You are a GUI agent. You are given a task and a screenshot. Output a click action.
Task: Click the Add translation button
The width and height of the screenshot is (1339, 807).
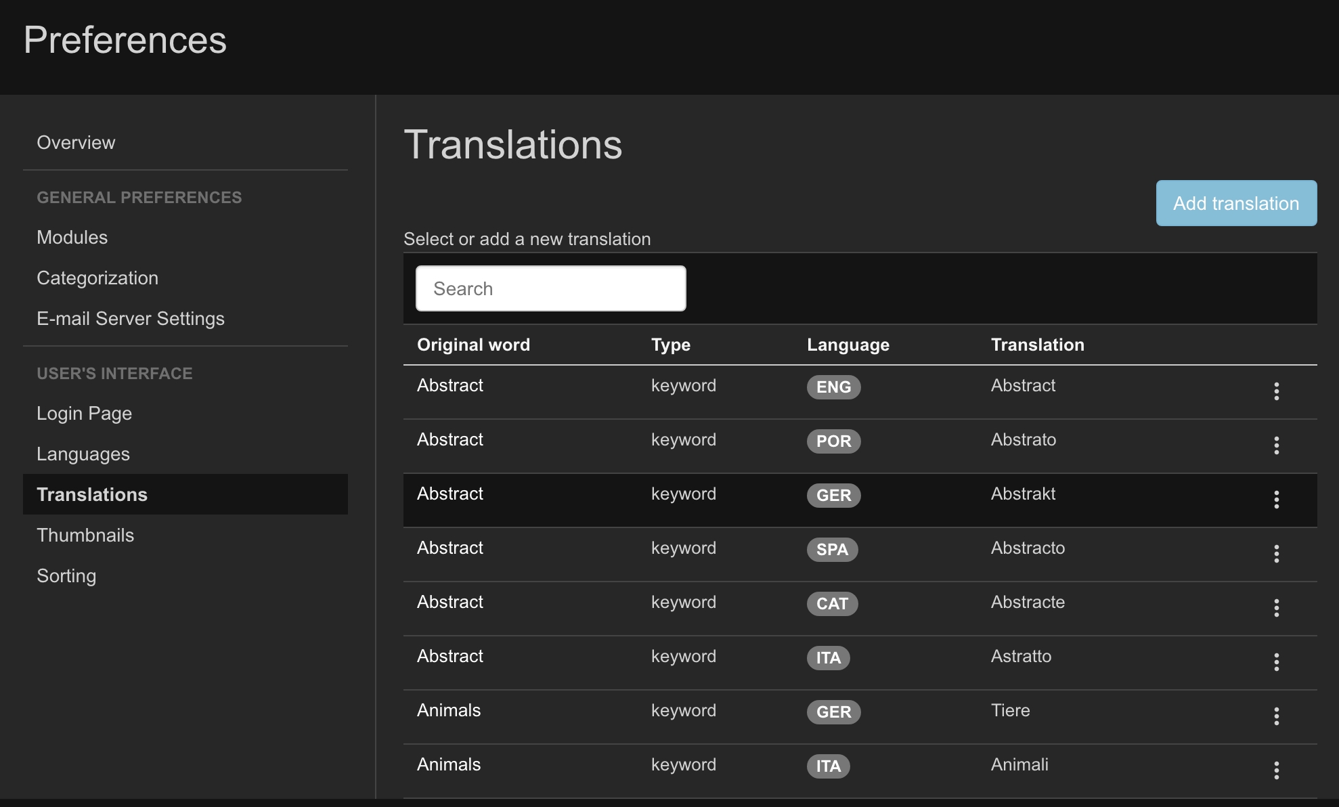coord(1235,203)
